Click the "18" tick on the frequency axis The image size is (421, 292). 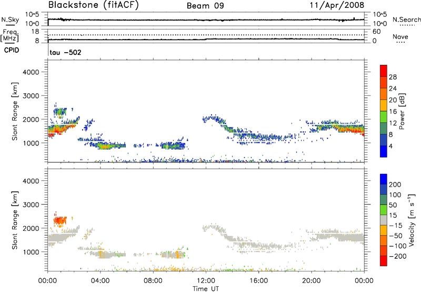(35, 32)
